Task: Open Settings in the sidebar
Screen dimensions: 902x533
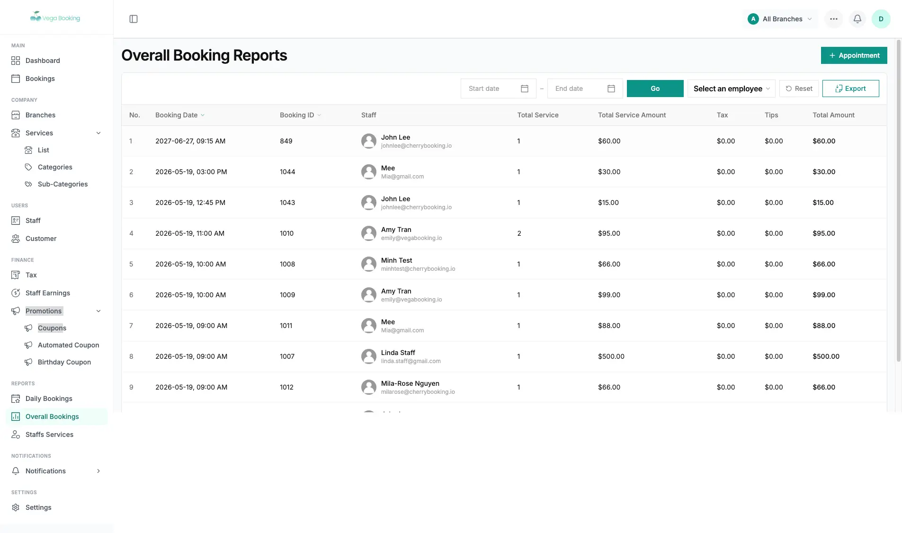Action: point(57,507)
